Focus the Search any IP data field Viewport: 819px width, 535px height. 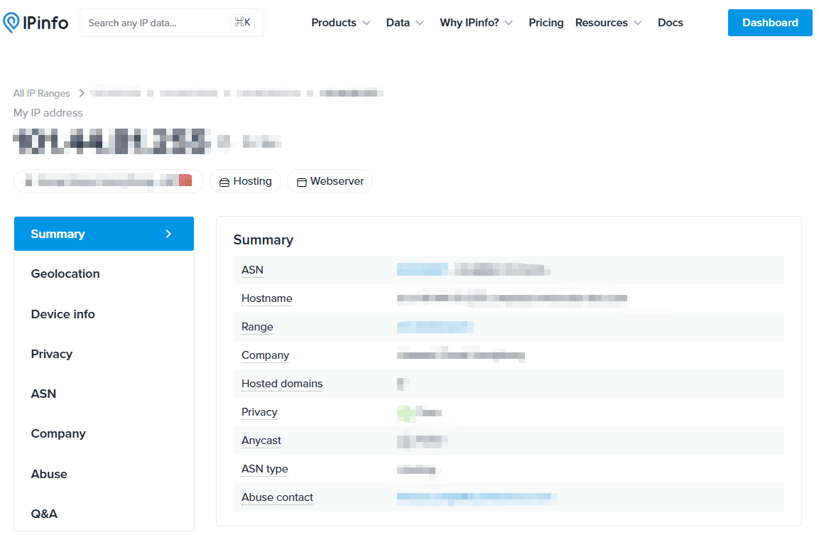pos(156,23)
